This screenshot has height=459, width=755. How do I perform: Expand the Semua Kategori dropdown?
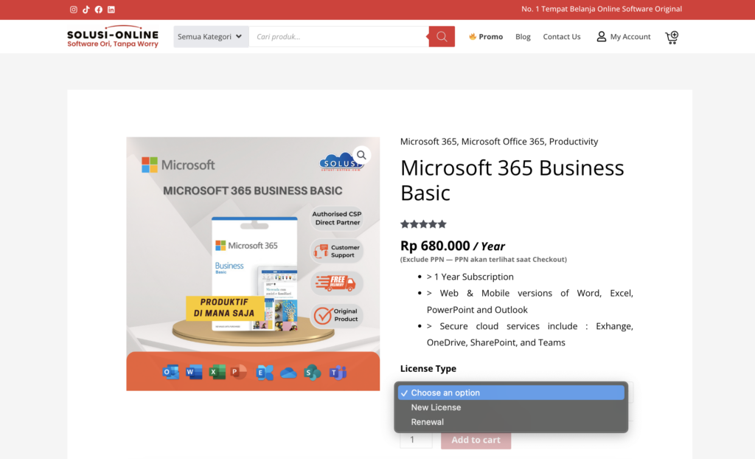[x=211, y=37]
